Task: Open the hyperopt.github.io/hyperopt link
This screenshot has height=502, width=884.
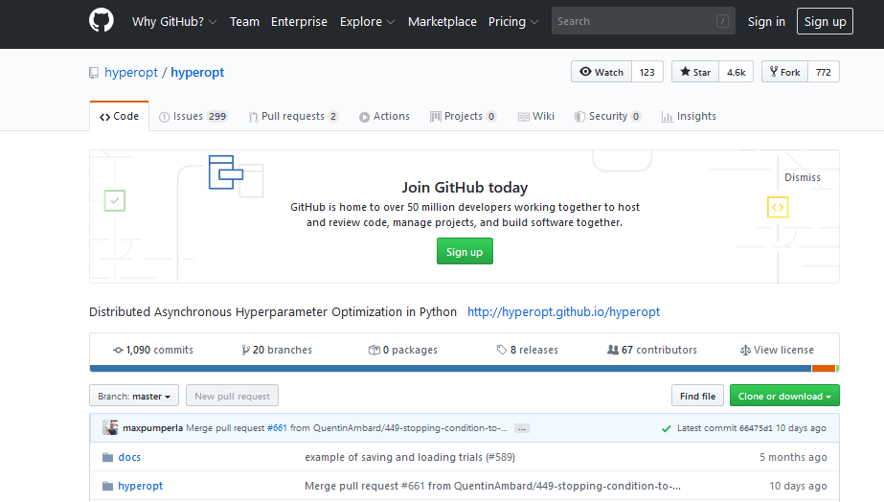Action: (563, 311)
